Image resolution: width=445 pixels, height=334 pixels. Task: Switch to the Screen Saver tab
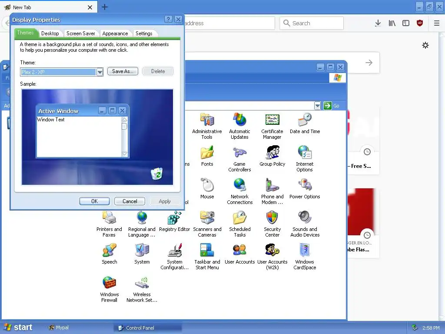(80, 33)
